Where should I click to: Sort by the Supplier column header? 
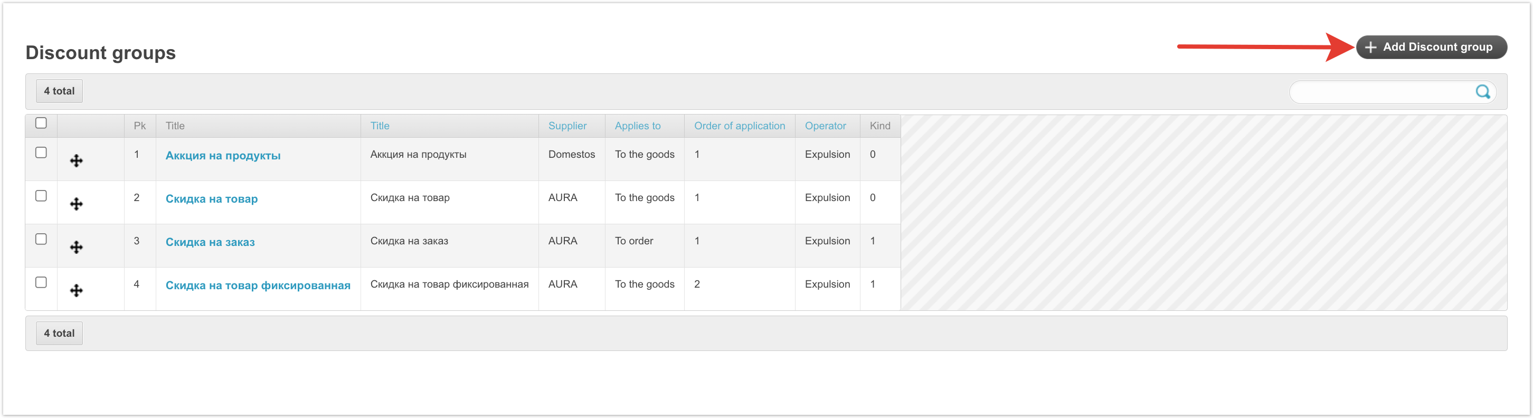[566, 126]
